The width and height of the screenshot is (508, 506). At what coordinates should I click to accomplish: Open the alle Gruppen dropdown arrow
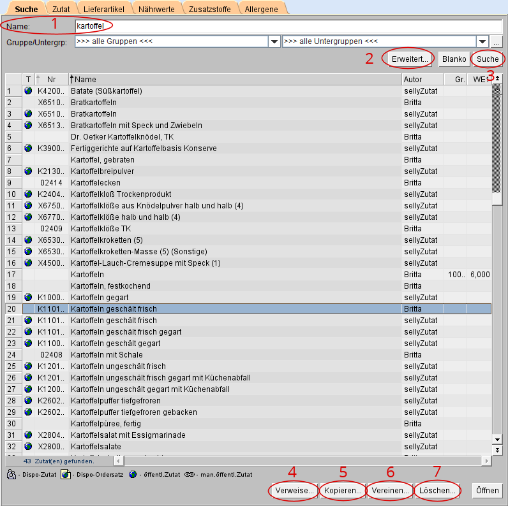[x=274, y=41]
